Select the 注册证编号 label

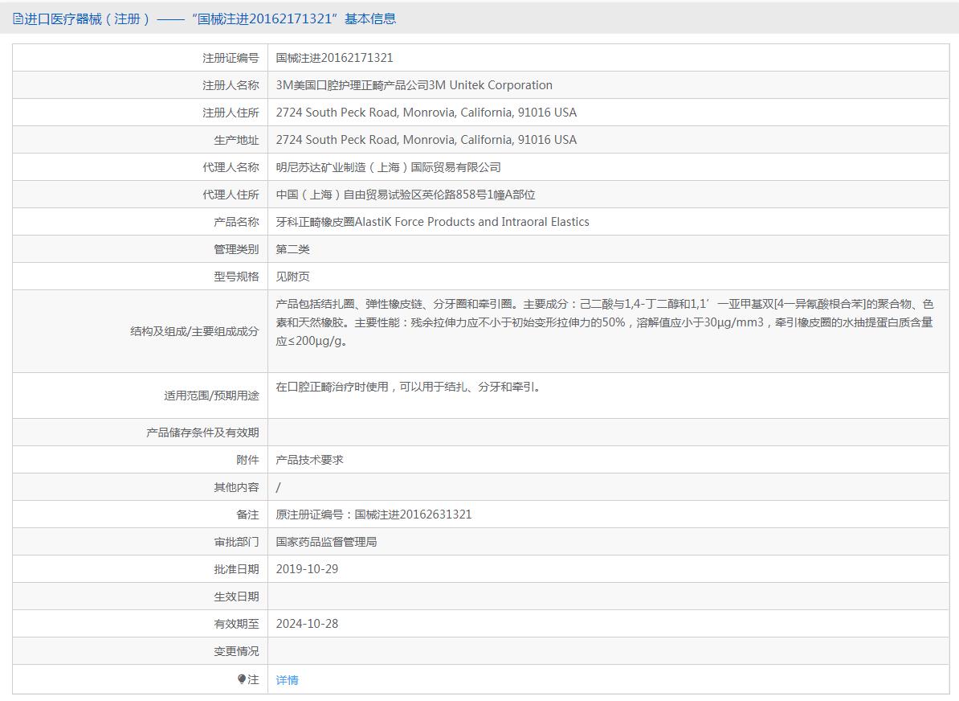tap(231, 58)
